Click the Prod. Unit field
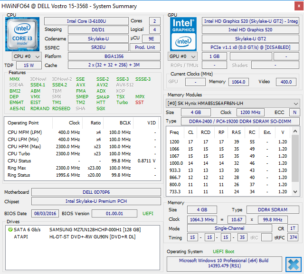The width and height of the screenshot is (304, 274). point(145,47)
